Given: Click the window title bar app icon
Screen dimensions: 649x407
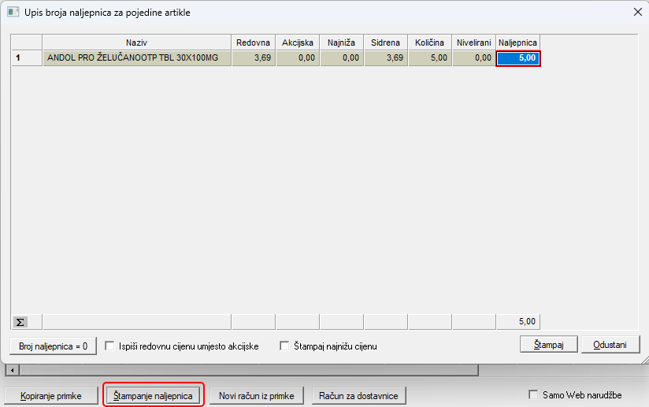Looking at the screenshot, I should [13, 12].
